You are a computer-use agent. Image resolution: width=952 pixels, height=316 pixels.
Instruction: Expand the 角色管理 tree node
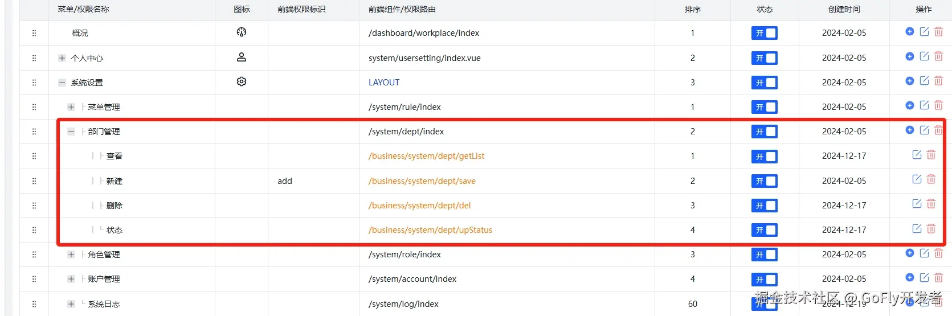(71, 255)
